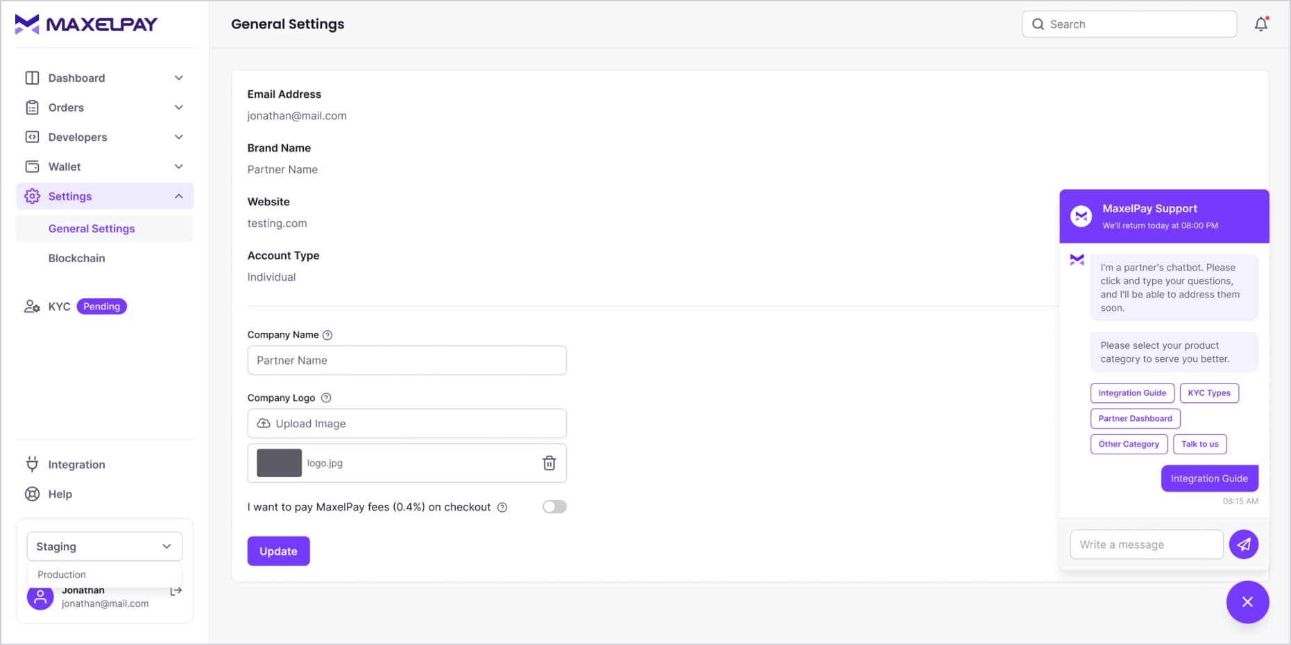
Task: Select Production environment option
Action: (x=105, y=574)
